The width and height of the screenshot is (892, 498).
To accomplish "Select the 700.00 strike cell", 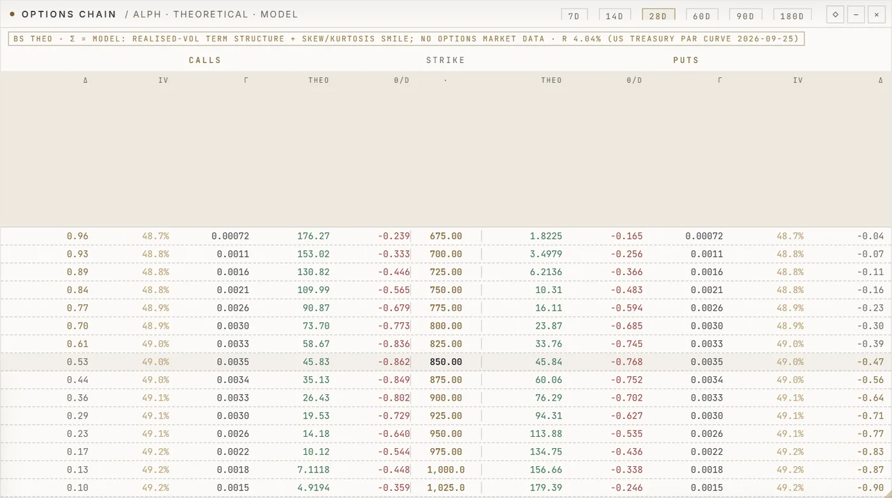I will coord(445,254).
